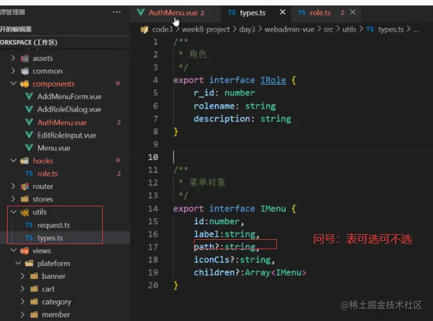Click the Vue icon beside AddMenuForm.vue
Image resolution: width=433 pixels, height=321 pixels.
(29, 96)
